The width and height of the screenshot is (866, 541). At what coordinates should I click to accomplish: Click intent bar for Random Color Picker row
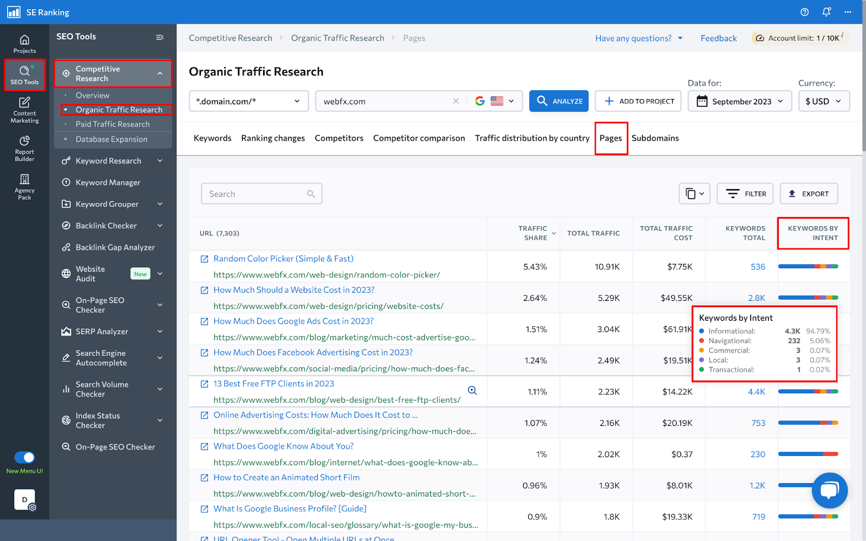click(808, 266)
